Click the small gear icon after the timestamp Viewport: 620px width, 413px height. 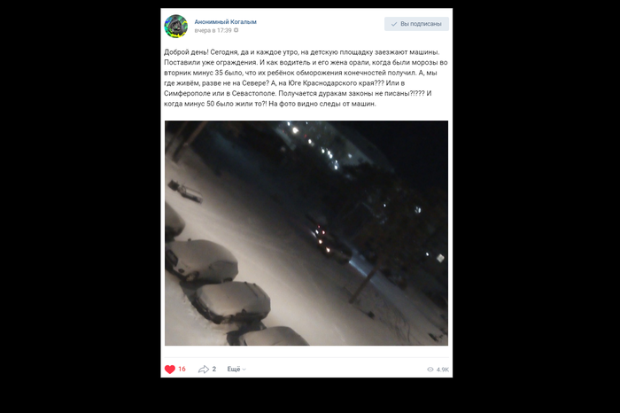click(x=236, y=30)
